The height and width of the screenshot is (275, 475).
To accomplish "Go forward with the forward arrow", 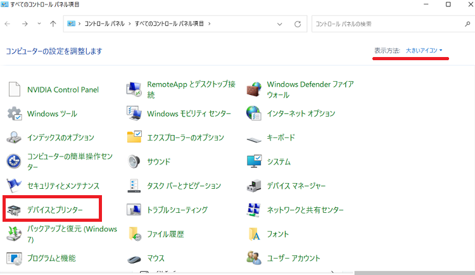I will coord(25,23).
